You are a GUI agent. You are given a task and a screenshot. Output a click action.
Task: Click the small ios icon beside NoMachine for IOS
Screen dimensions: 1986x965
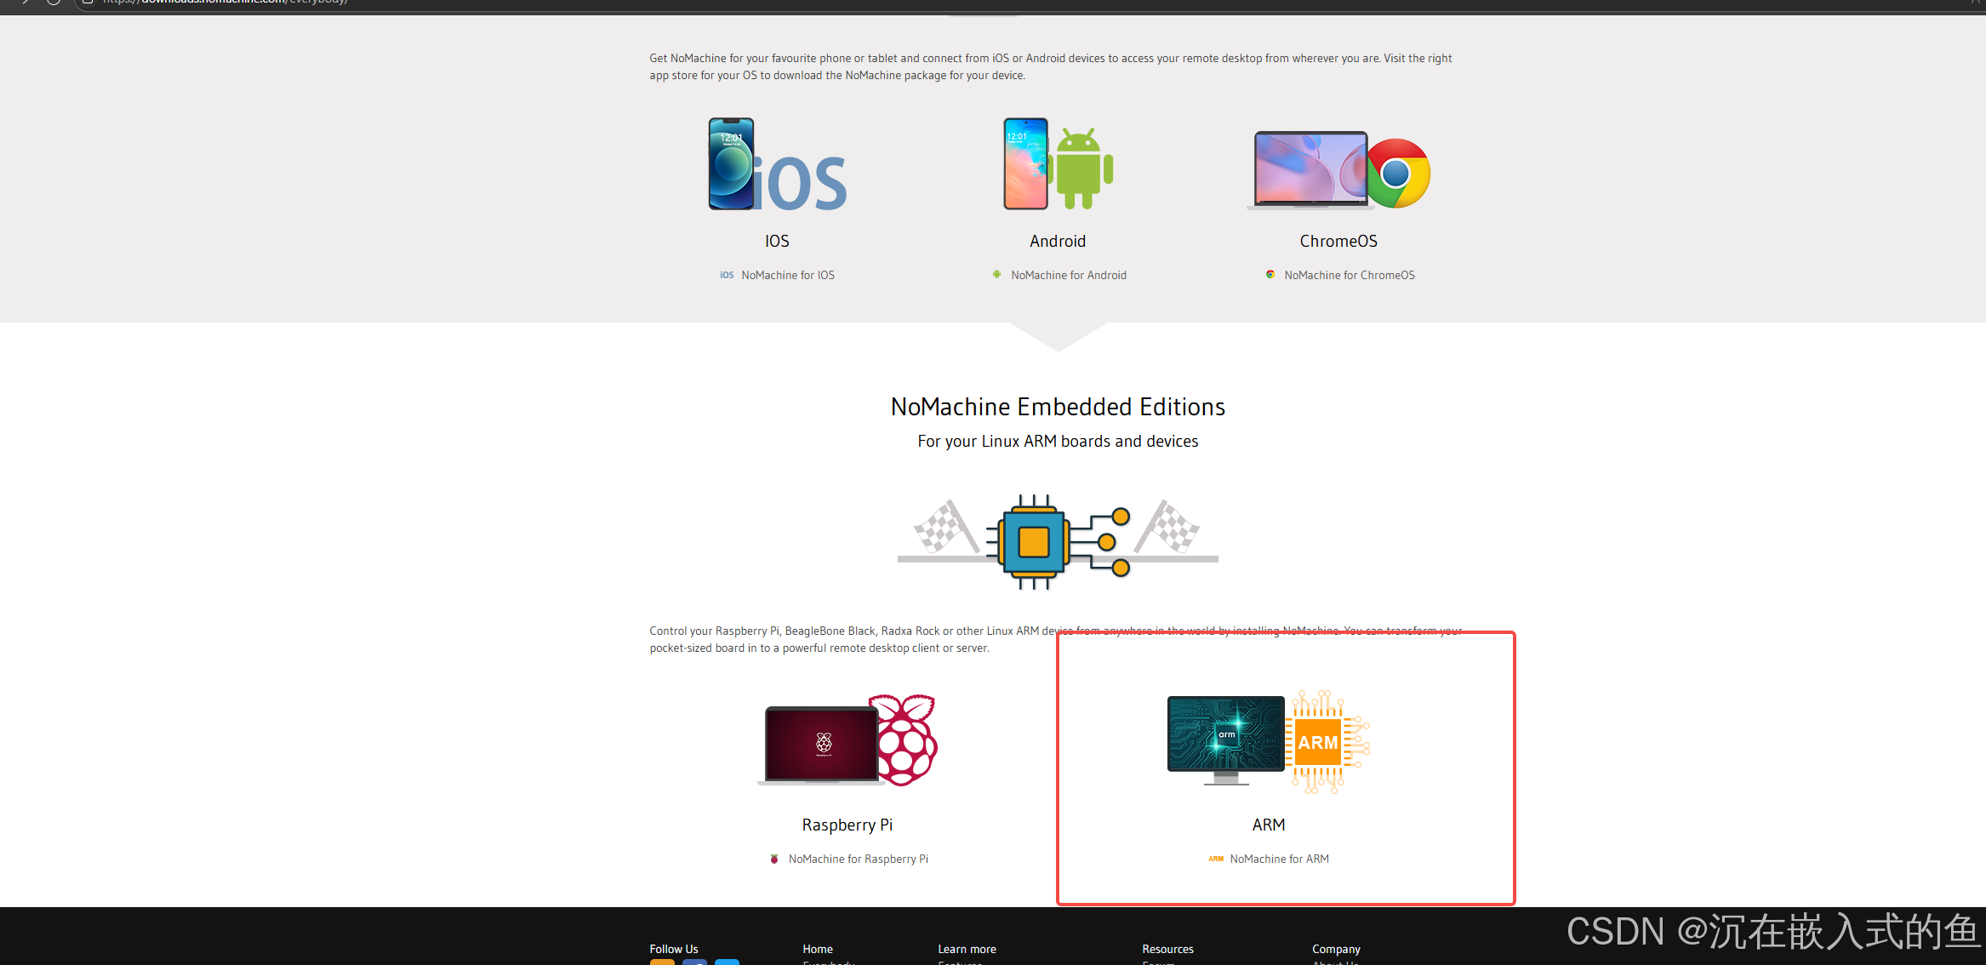(x=727, y=275)
